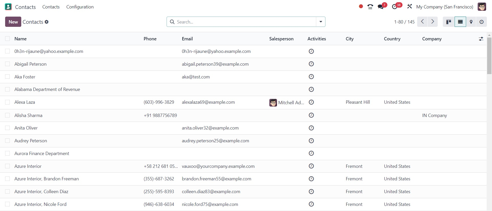Open the Contacts menu item
492x211 pixels.
[x=51, y=7]
